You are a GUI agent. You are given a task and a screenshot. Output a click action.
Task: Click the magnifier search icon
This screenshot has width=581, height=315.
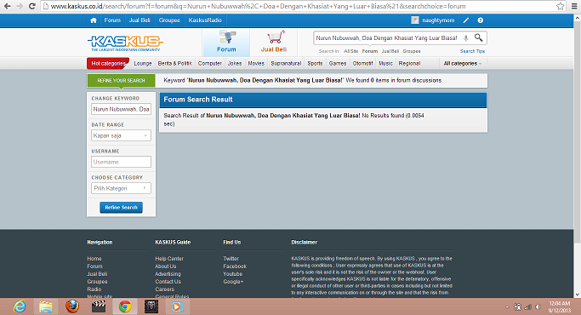[478, 37]
